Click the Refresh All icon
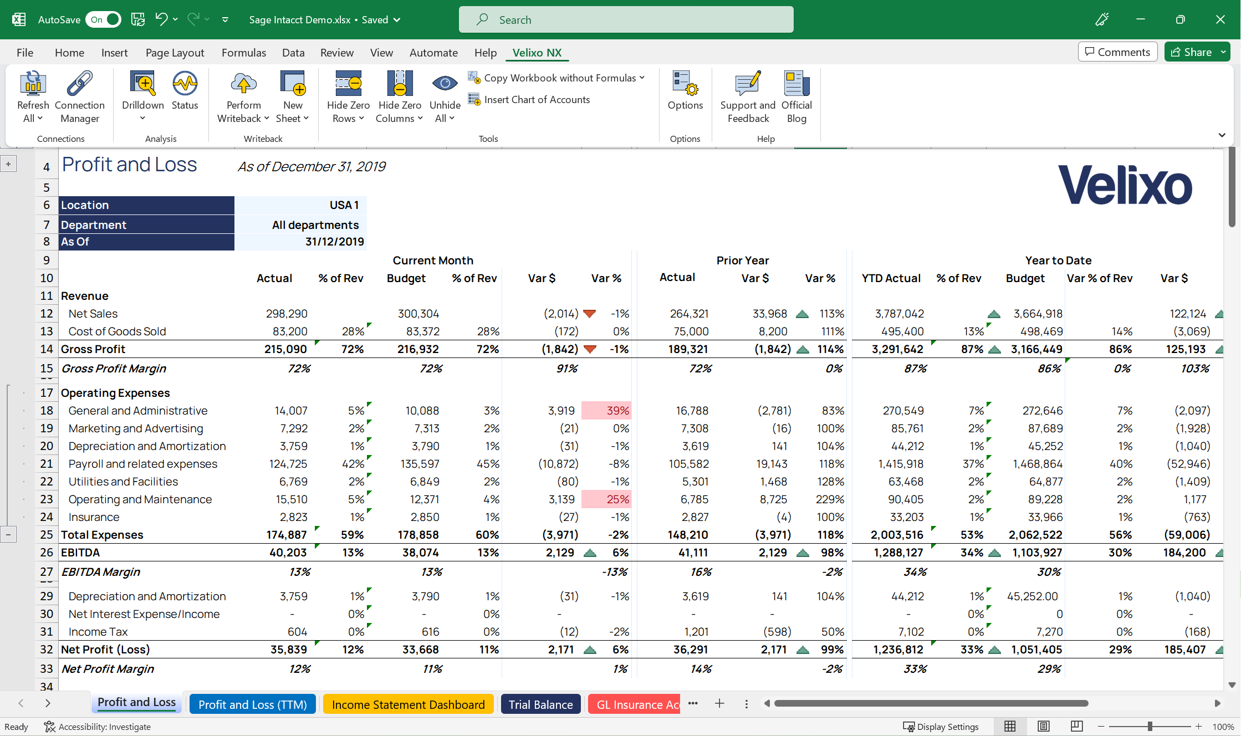 coord(33,83)
